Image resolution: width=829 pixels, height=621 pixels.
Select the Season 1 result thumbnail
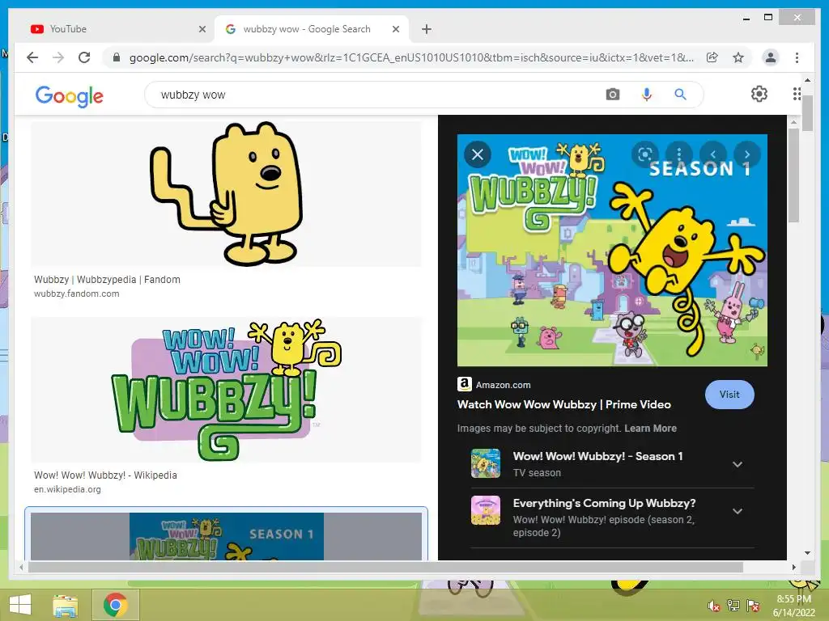[227, 536]
